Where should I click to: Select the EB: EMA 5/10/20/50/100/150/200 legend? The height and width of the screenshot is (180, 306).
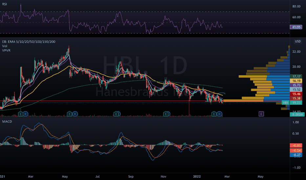[29, 42]
